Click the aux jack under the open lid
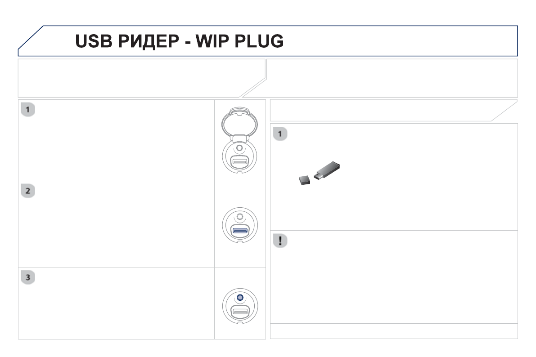The height and width of the screenshot is (357, 536). click(x=240, y=148)
